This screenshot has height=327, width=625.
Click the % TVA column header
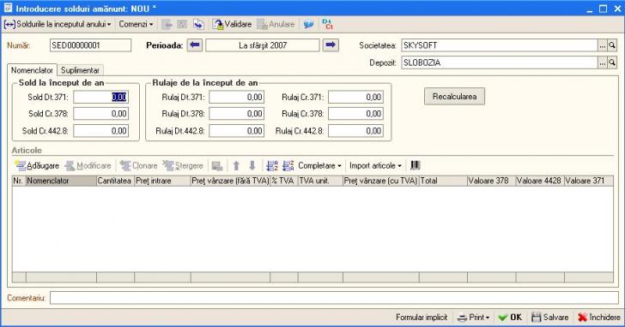(284, 181)
